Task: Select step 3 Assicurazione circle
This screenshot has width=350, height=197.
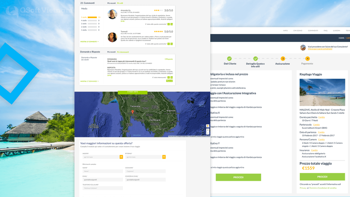Action: tap(283, 59)
